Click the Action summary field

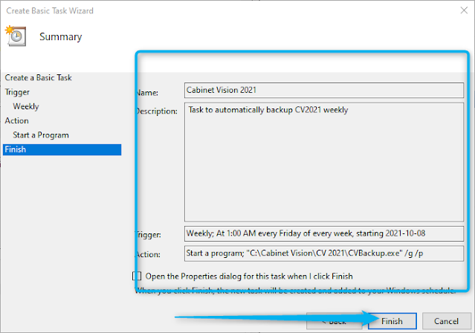pyautogui.click(x=324, y=253)
